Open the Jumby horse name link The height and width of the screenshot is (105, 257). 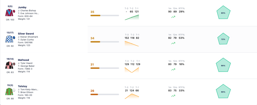click(22, 7)
